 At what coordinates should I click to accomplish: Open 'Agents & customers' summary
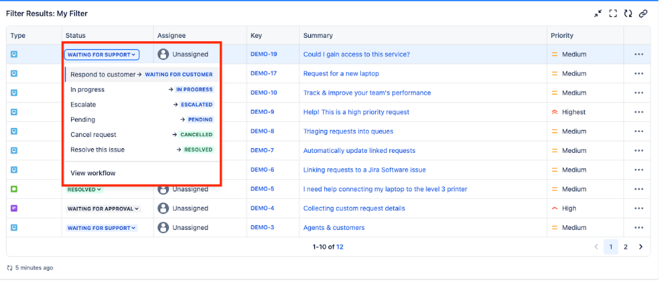334,227
